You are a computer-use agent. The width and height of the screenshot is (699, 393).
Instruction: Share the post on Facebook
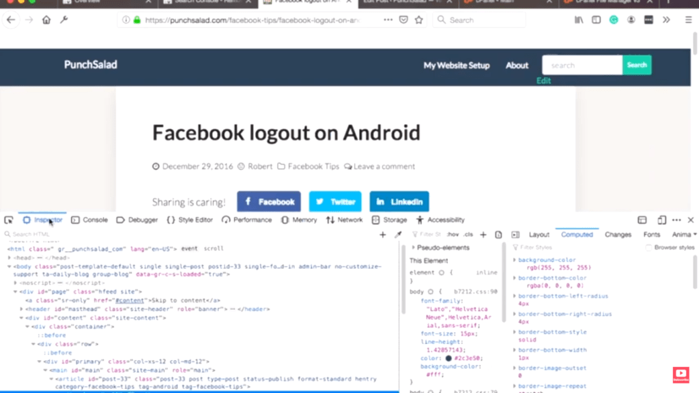pyautogui.click(x=269, y=202)
